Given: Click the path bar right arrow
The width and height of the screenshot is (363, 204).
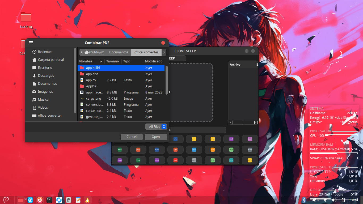Looking at the screenshot, I should tap(164, 52).
